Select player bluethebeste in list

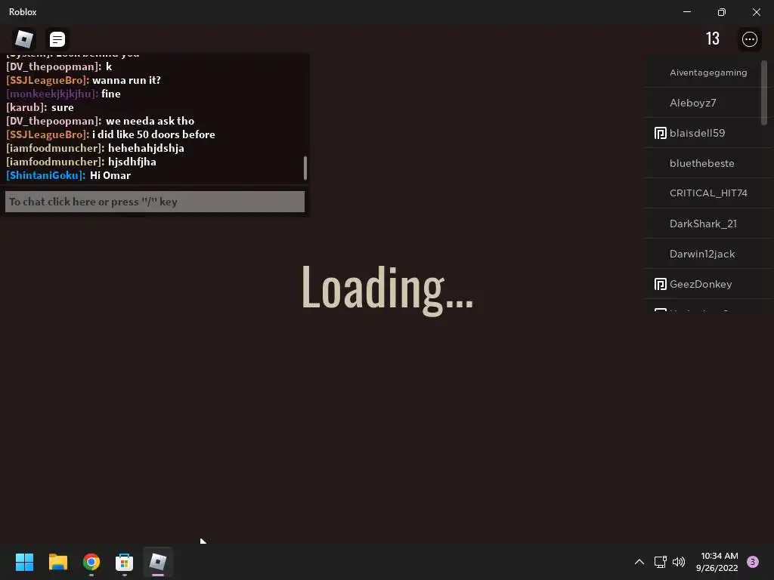coord(707,163)
